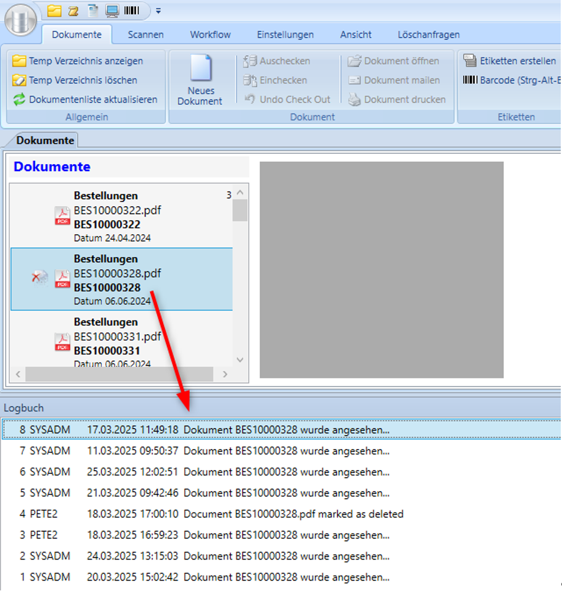Click the monitor icon in quick access toolbar
Viewport: 562px width, 591px height.
[x=112, y=10]
